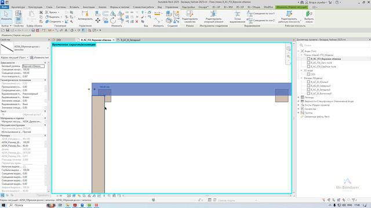Open the family type selector dropdown
Image resolution: width=371 pixels, height=208 pixels.
pyautogui.click(x=48, y=48)
